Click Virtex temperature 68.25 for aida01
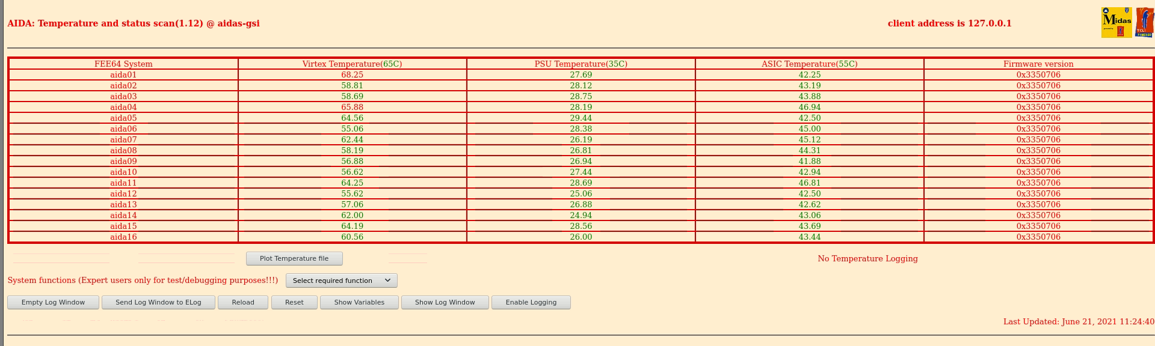1155x346 pixels. (352, 75)
